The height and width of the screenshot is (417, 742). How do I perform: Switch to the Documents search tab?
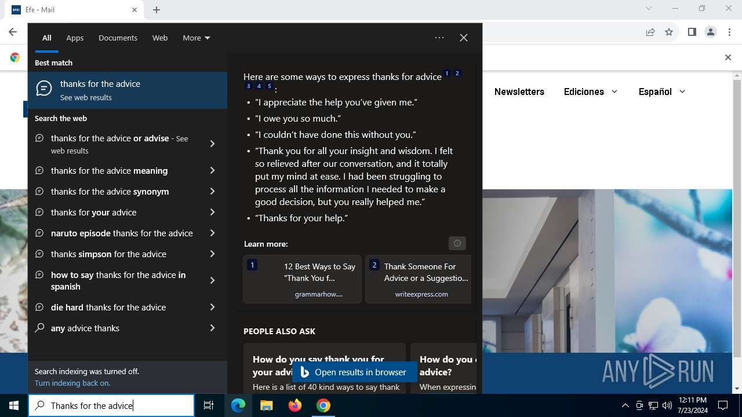118,38
